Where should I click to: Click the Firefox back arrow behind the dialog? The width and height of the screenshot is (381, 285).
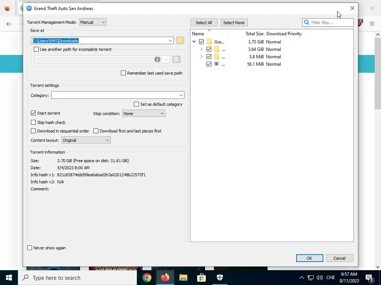click(x=9, y=24)
